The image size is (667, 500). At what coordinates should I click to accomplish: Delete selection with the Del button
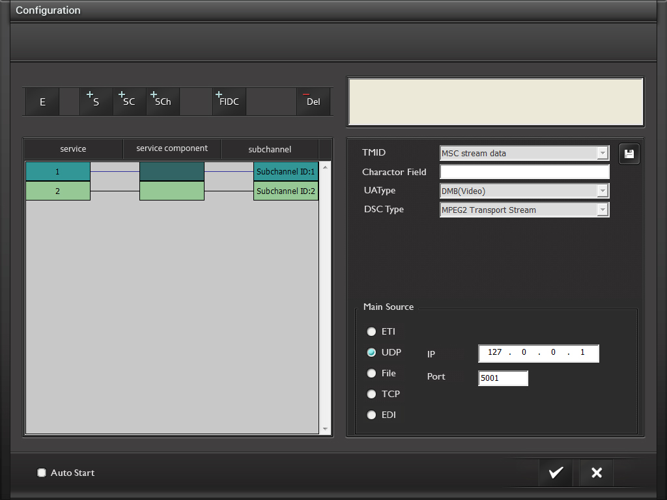pos(313,102)
